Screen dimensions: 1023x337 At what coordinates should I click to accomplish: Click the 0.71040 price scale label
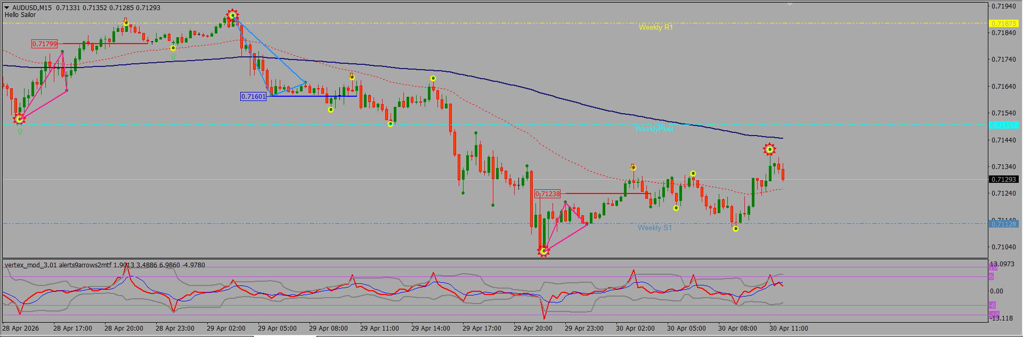1004,247
